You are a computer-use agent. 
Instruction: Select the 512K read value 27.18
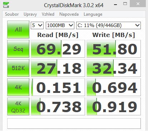[58, 68]
